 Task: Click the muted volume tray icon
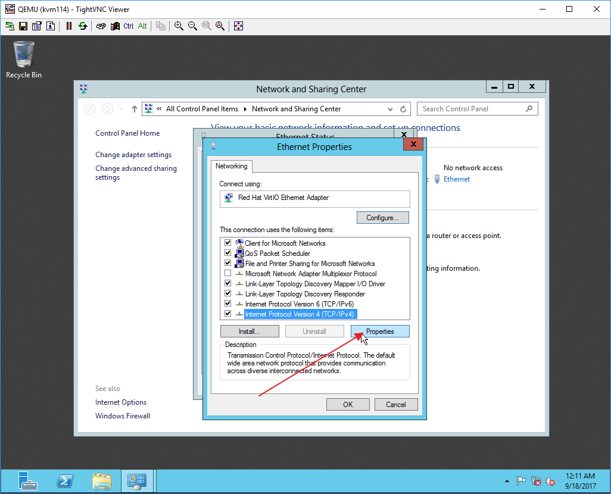pyautogui.click(x=550, y=481)
